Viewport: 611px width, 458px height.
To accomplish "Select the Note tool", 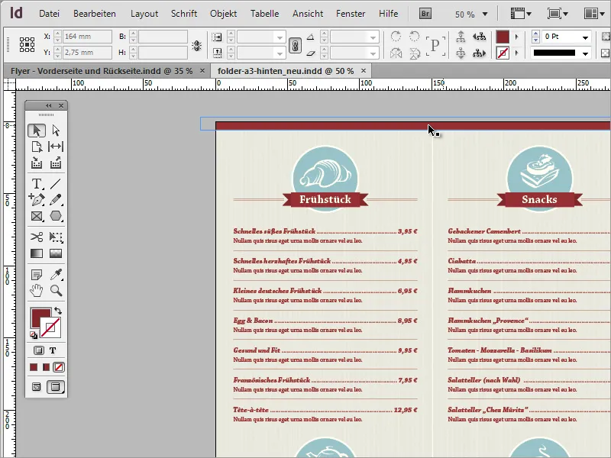I will 37,275.
